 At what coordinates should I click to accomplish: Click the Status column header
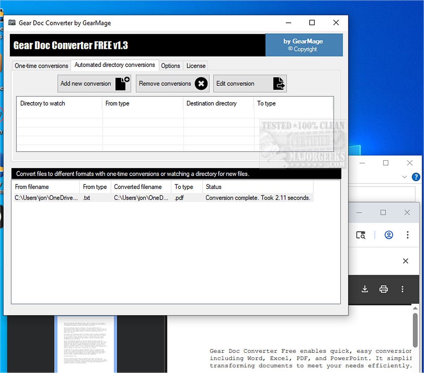pos(258,187)
